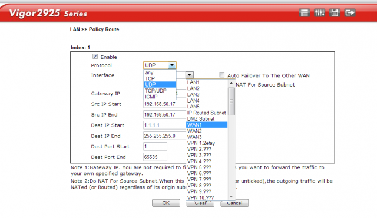Select VPN 1.2efay interface
Image resolution: width=377 pixels, height=218 pixels.
[207, 143]
